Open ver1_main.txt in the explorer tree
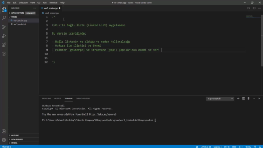Viewport: 263px width, 148px height. pos(20,24)
